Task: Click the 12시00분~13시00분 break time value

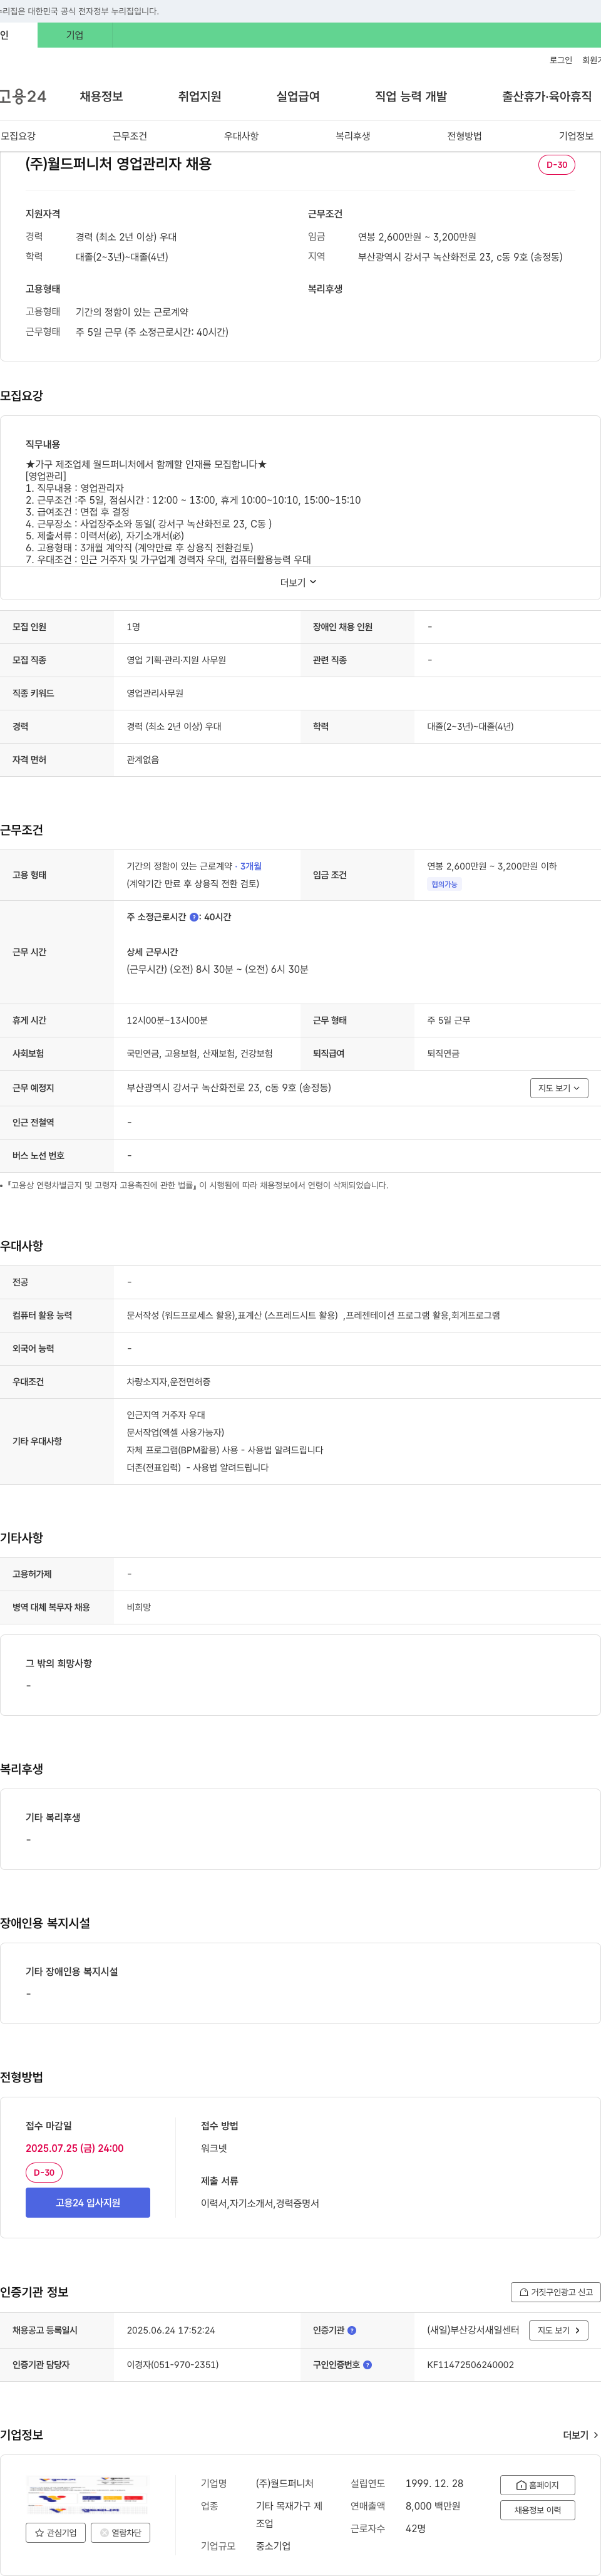Action: tap(167, 1020)
